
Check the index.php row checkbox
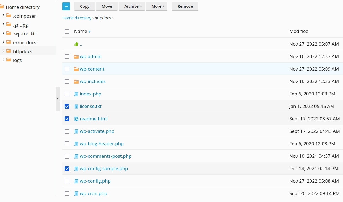(67, 94)
